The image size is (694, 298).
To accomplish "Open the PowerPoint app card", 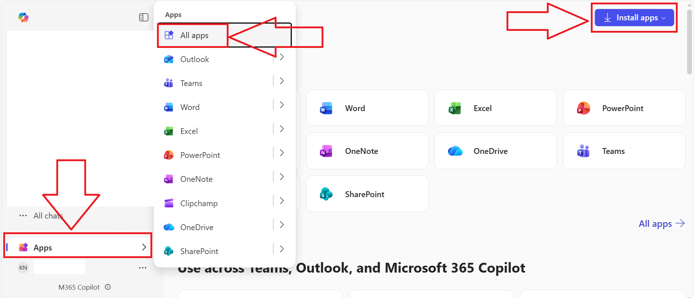I will click(624, 108).
